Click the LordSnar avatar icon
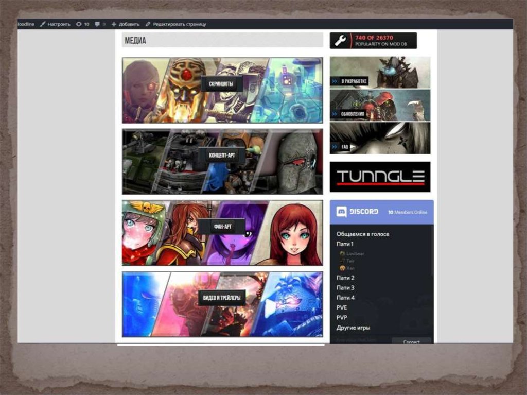This screenshot has width=527, height=395. click(x=342, y=253)
